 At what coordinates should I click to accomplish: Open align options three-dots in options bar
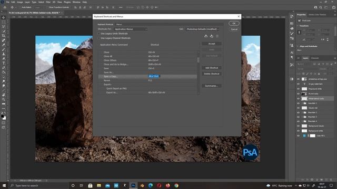(121, 7)
